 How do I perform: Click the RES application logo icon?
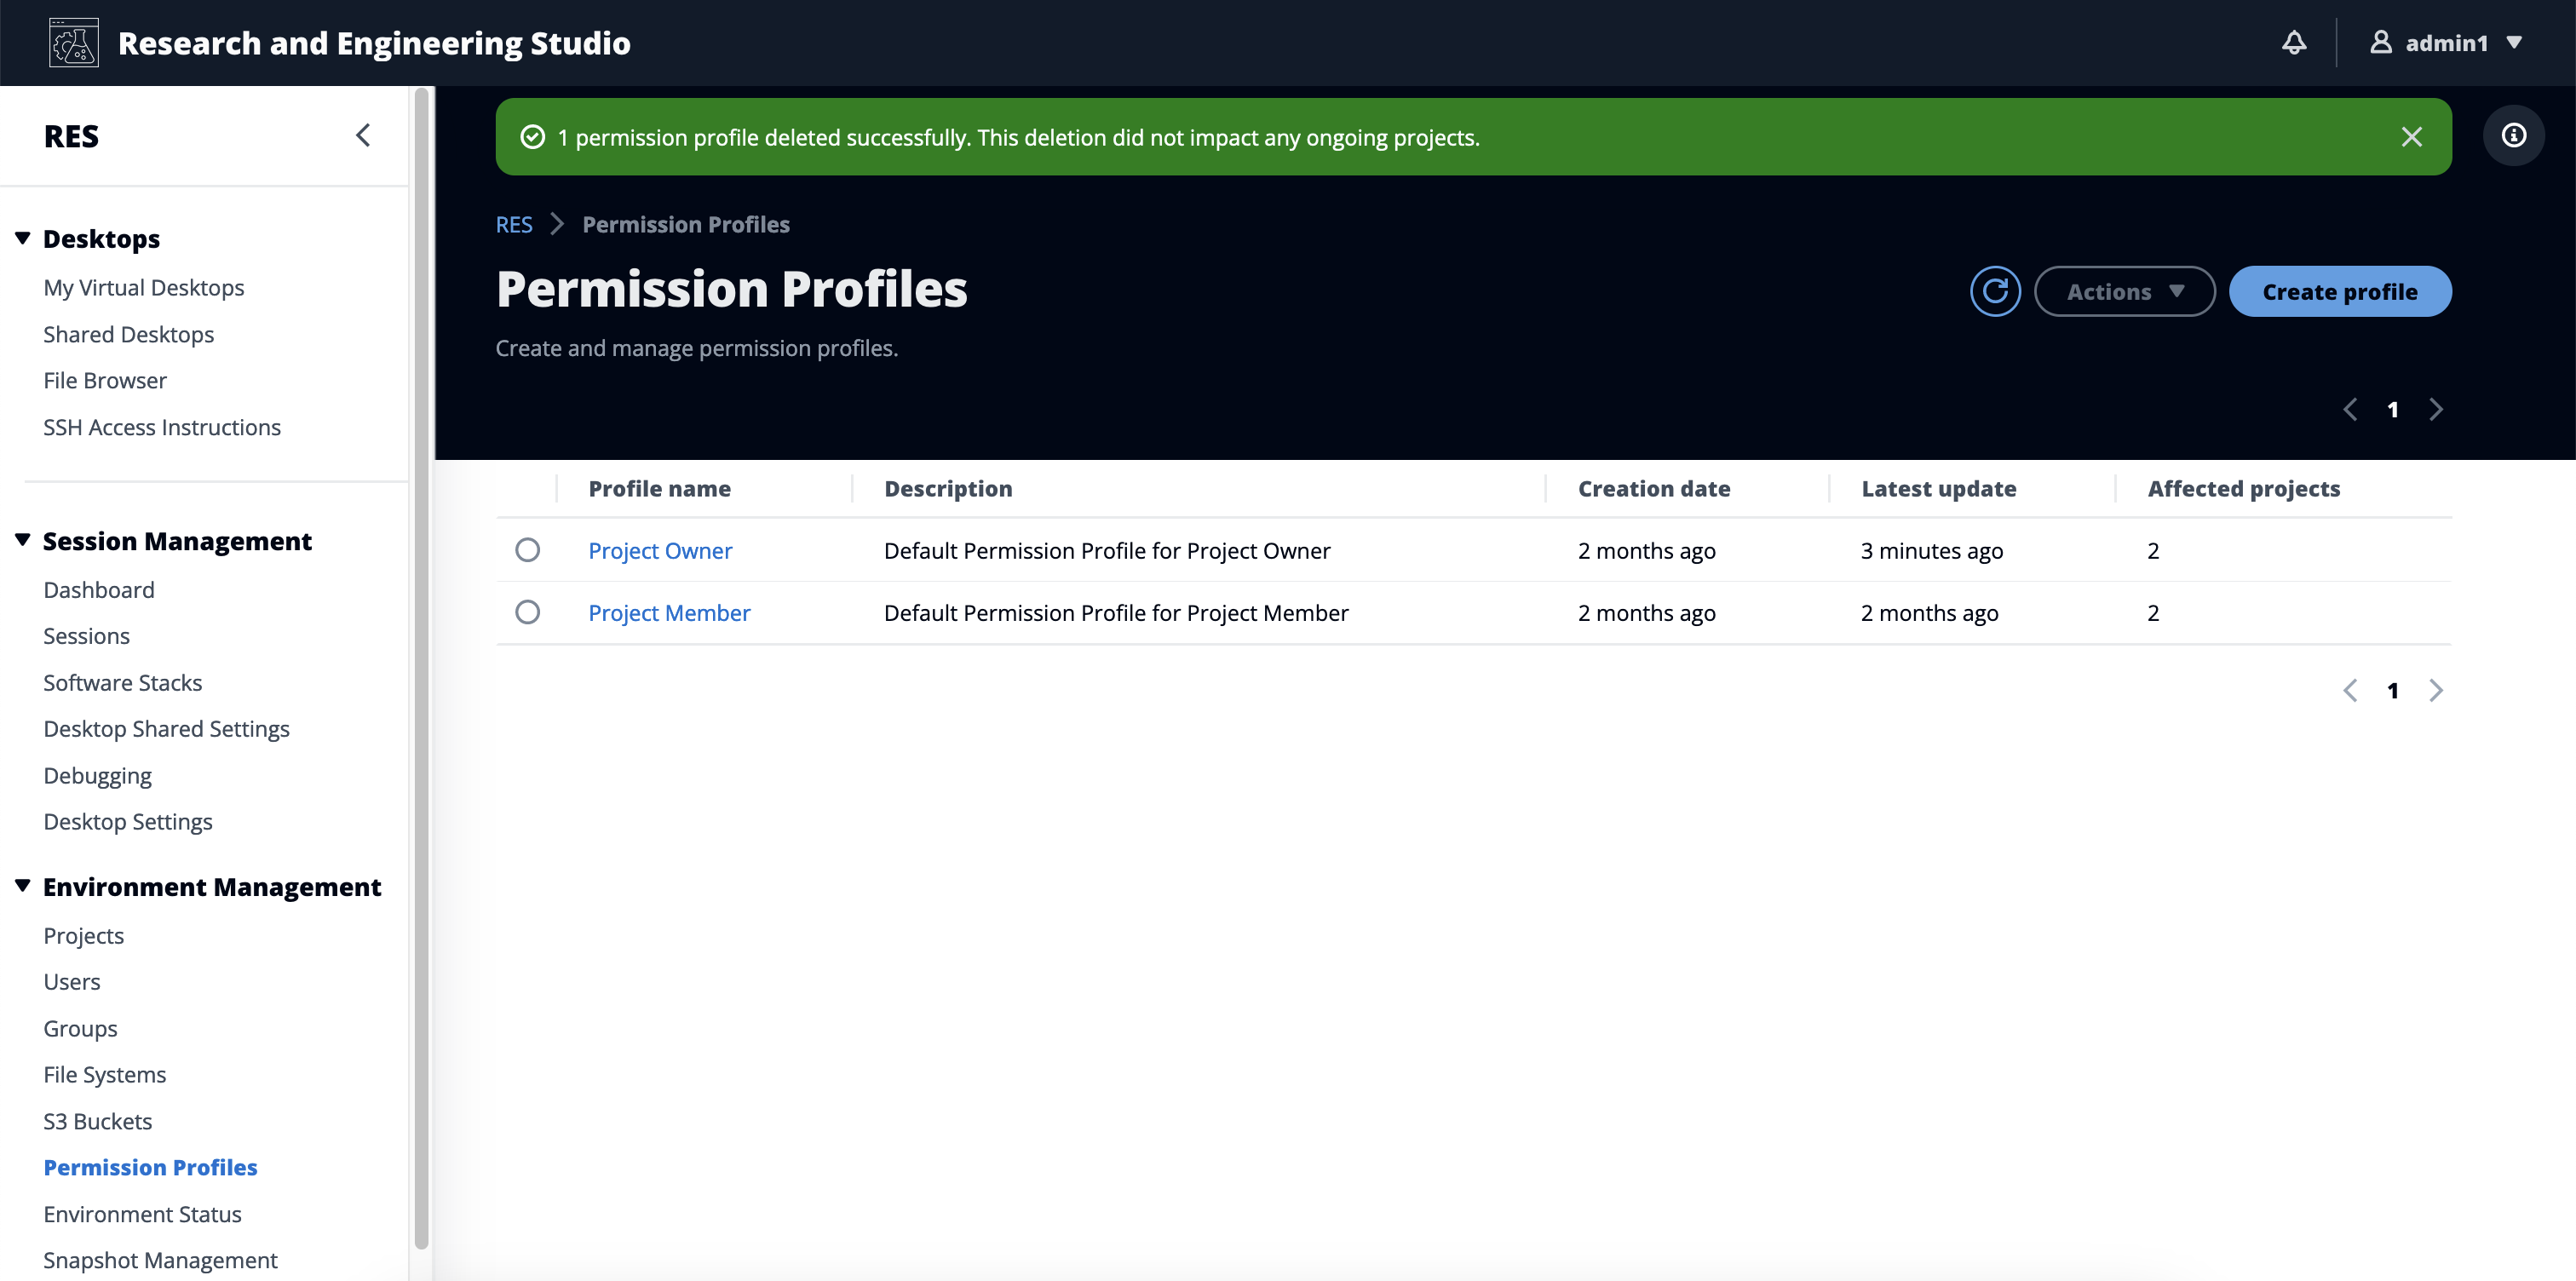[x=74, y=41]
